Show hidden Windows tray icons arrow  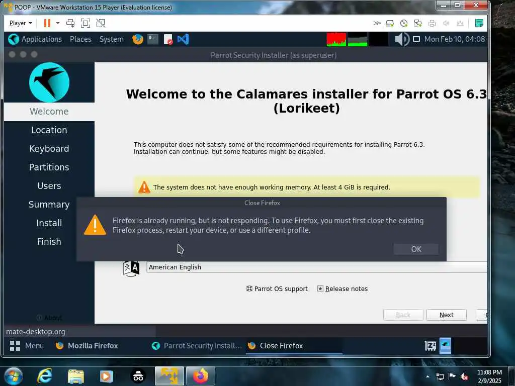(427, 376)
